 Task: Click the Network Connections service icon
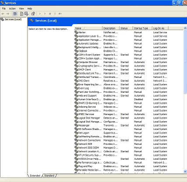[x=76, y=140]
